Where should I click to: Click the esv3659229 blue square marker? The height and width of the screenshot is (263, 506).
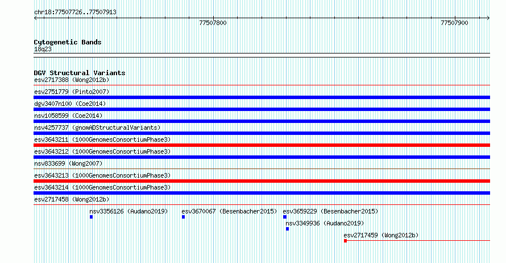coord(285,217)
